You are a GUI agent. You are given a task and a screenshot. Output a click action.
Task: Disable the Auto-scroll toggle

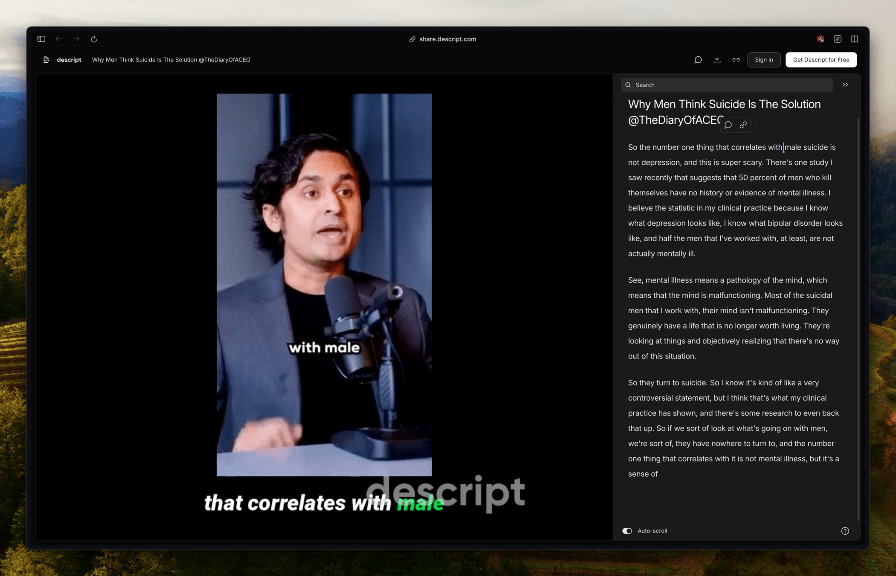627,531
